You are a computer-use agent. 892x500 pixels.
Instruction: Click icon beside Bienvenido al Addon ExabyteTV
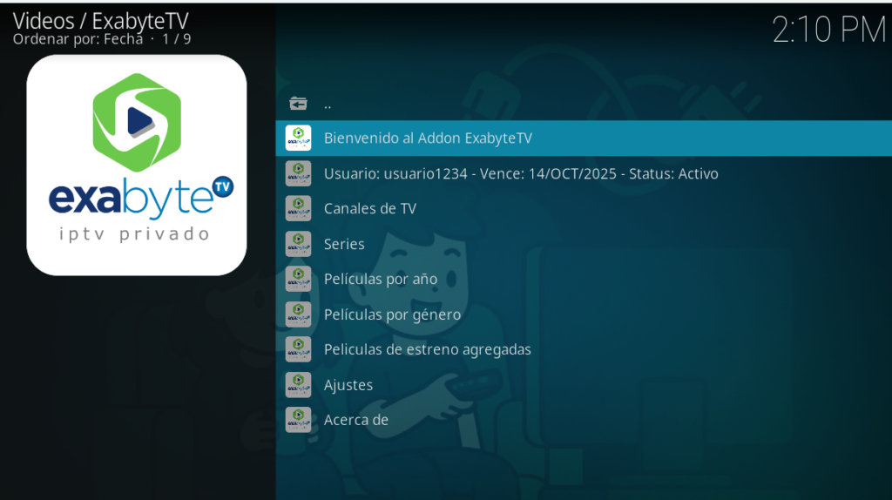pyautogui.click(x=298, y=138)
